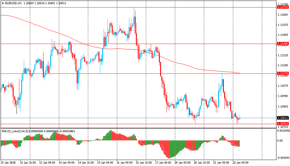This screenshot has width=290, height=166.
Task: Click the 20 Jan 16:00 time label
Action: [x=202, y=162]
